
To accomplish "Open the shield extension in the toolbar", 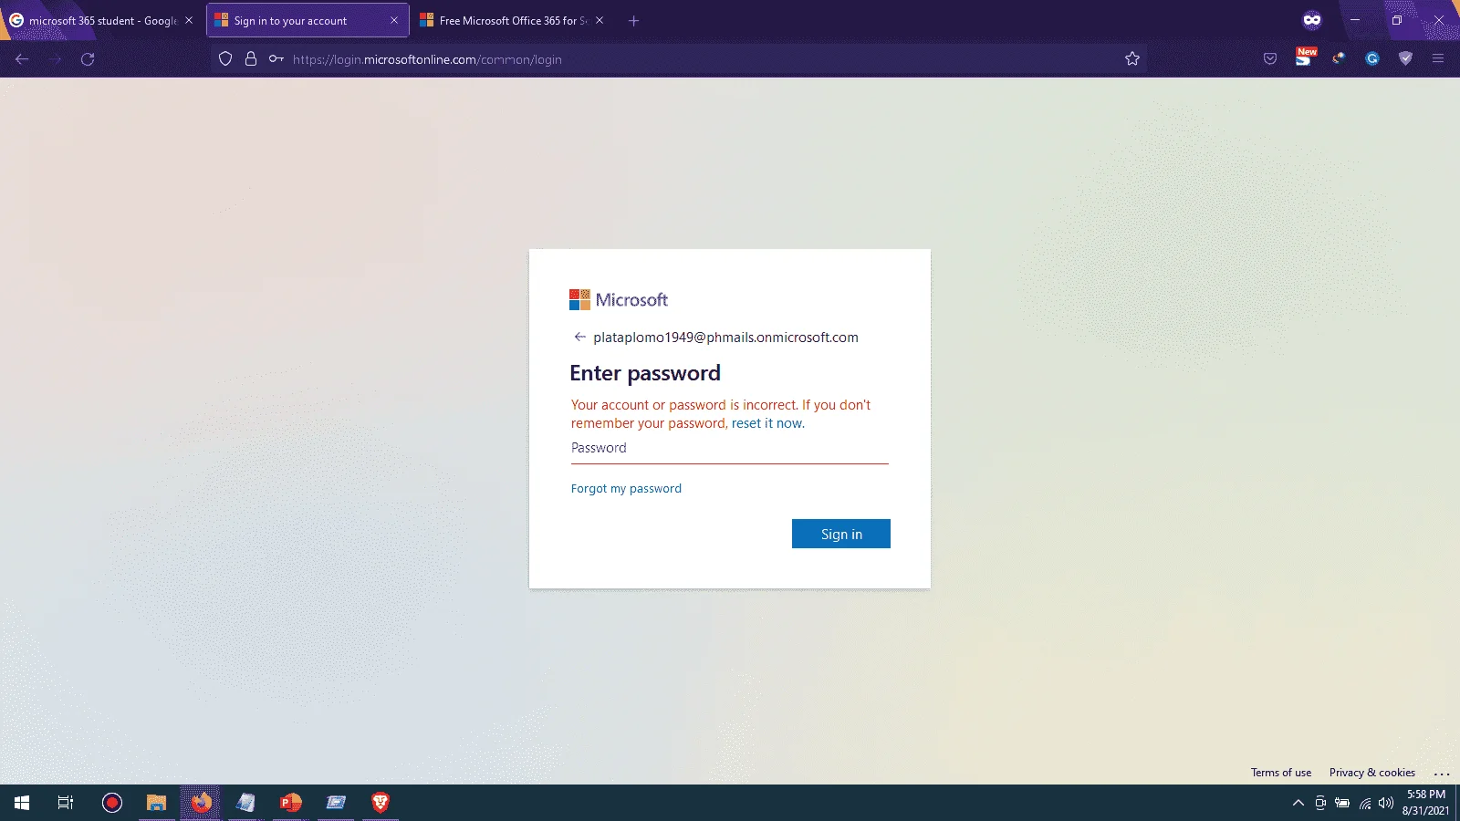I will [x=1406, y=59].
